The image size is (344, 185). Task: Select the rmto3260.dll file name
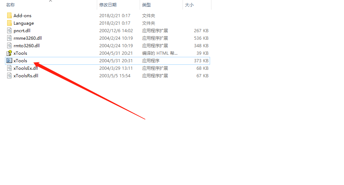pyautogui.click(x=26, y=45)
